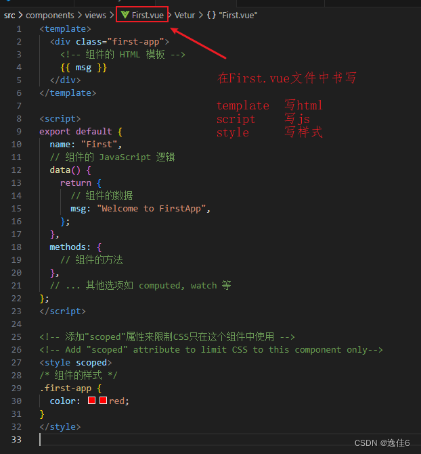Click the class="first-app" attribute text
The image size is (421, 454).
[x=120, y=42]
